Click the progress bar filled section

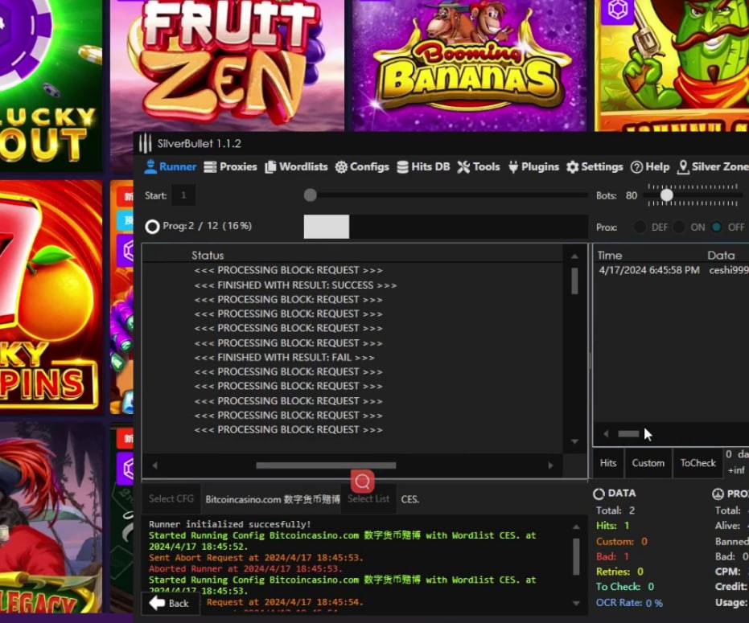tap(327, 226)
